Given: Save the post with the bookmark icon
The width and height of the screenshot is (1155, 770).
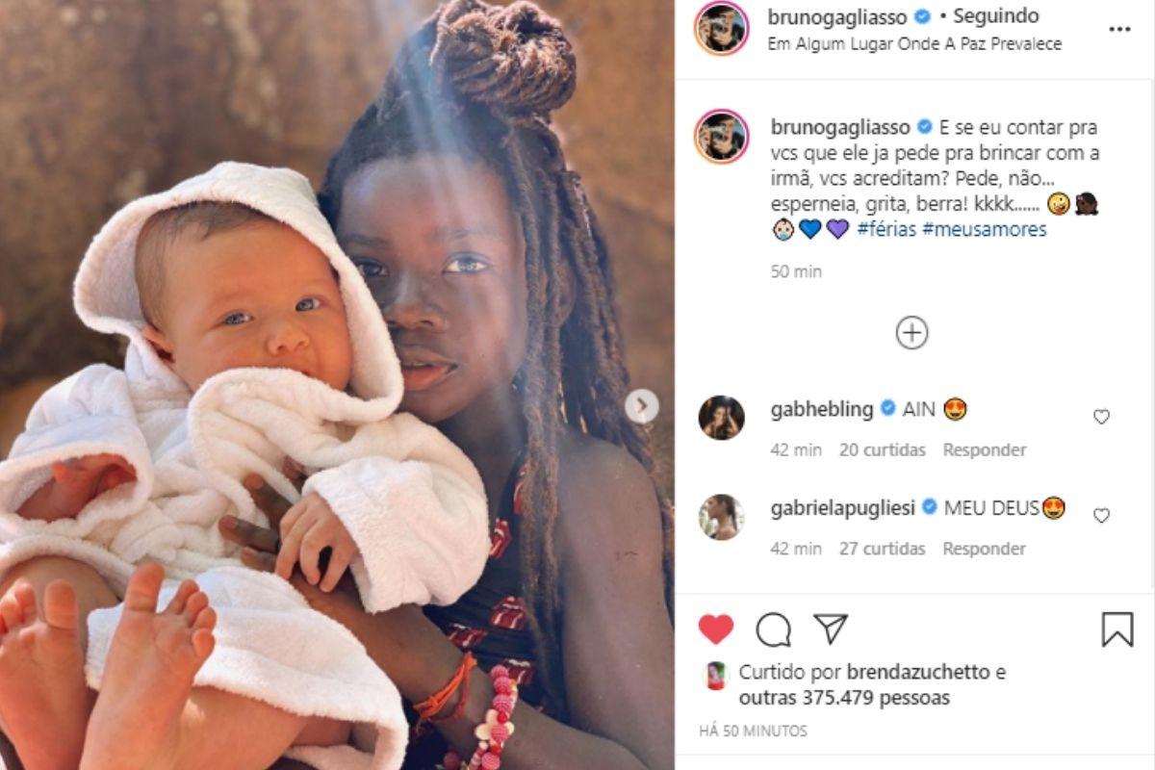Looking at the screenshot, I should click(x=1117, y=629).
